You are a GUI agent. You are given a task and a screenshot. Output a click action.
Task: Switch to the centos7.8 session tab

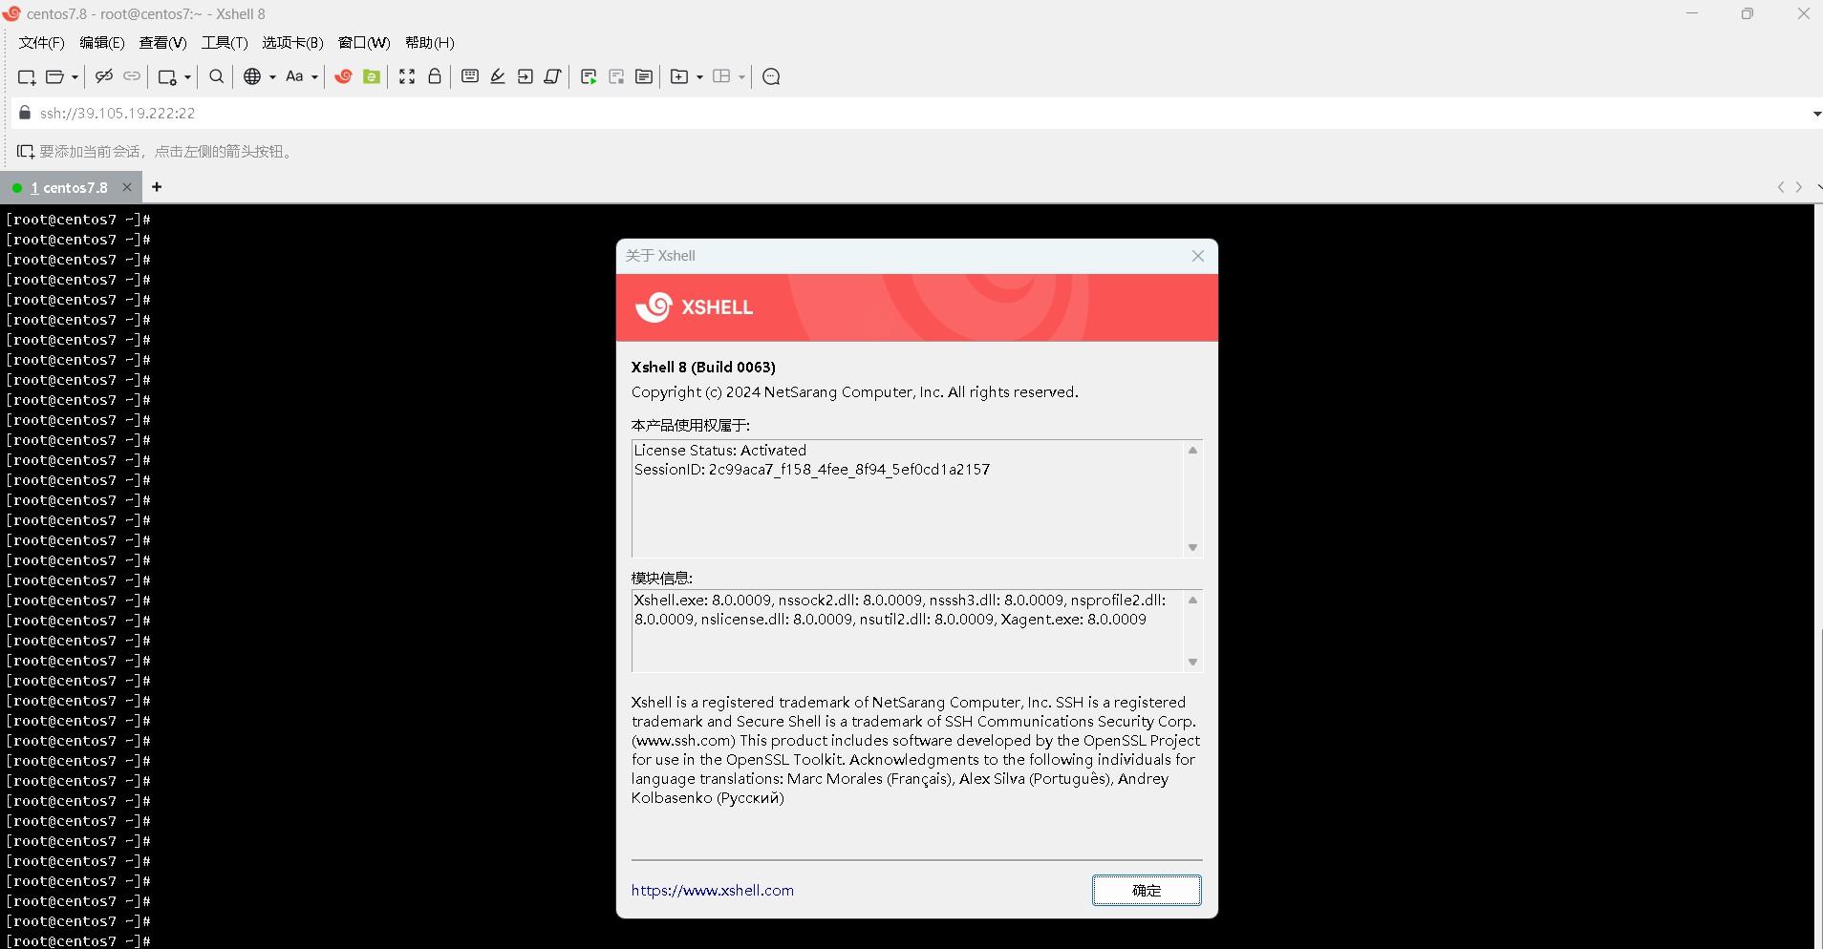pos(72,187)
